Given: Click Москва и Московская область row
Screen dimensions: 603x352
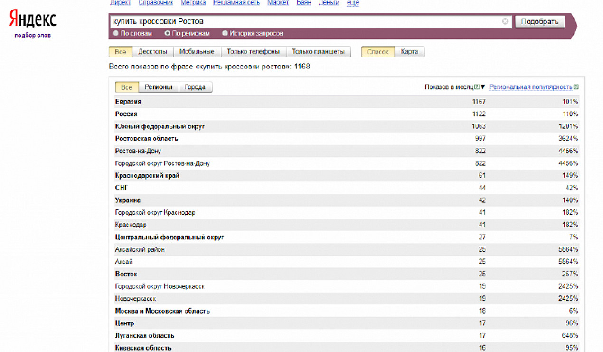Looking at the screenshot, I should (x=347, y=312).
